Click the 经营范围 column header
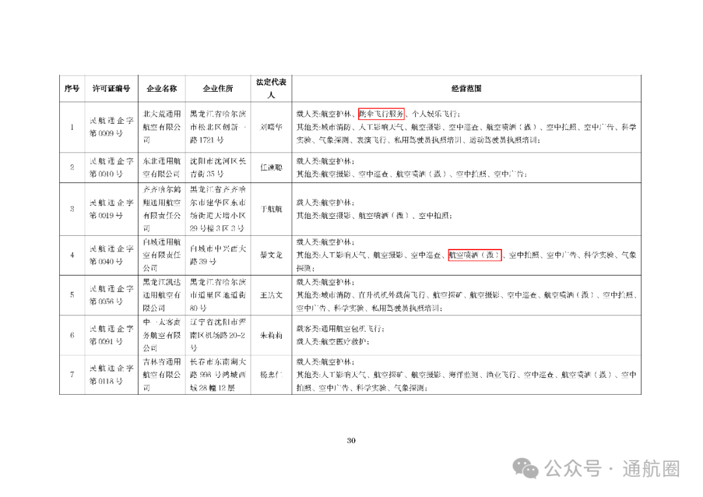 point(465,89)
